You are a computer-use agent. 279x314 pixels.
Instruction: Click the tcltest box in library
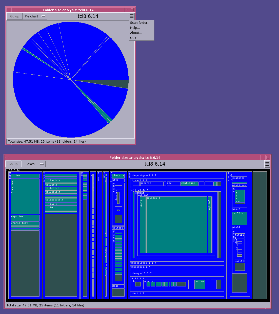click(118, 228)
